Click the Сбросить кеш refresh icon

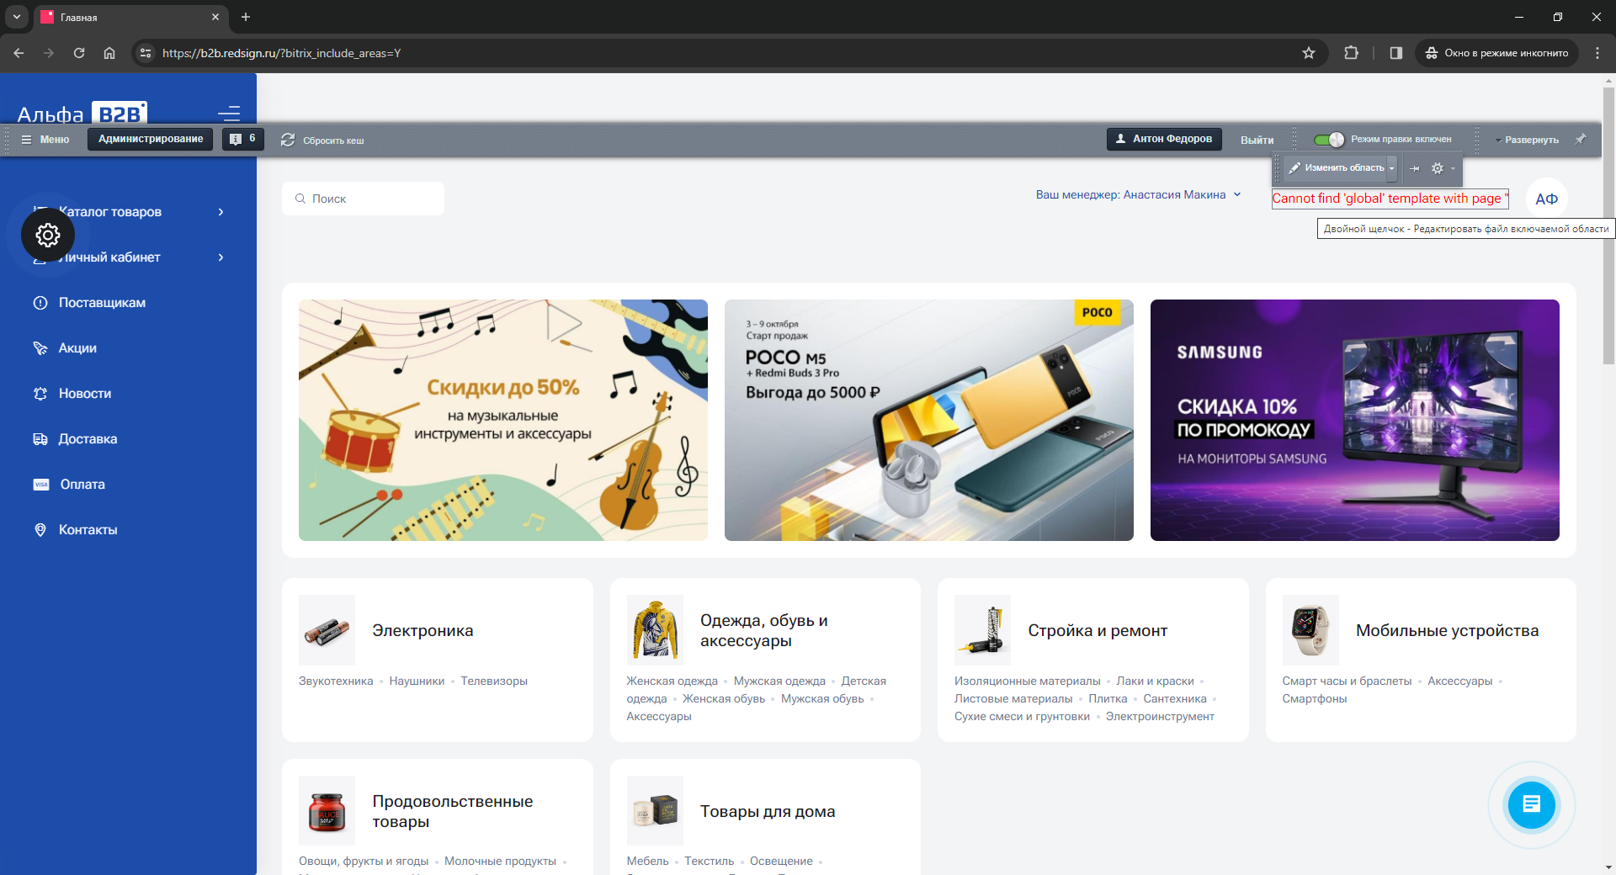pyautogui.click(x=288, y=140)
